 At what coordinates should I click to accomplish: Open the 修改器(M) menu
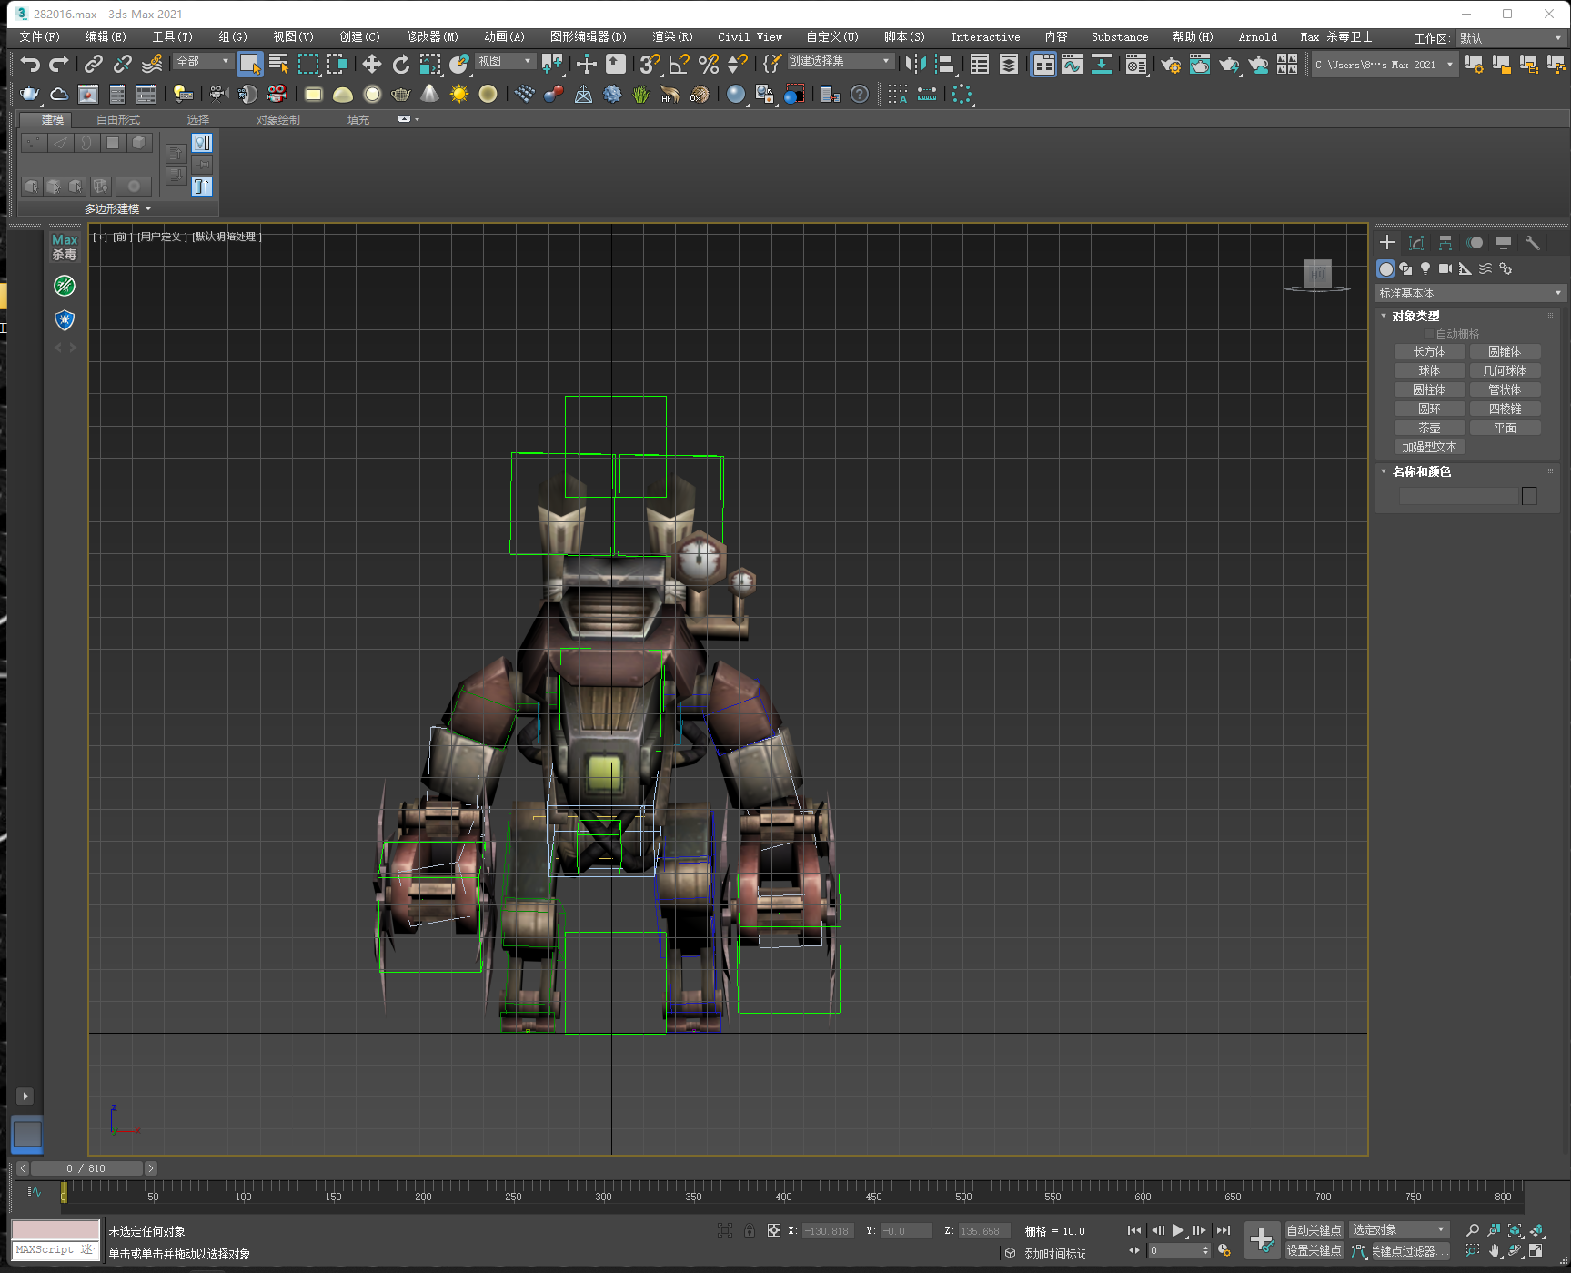pyautogui.click(x=432, y=36)
